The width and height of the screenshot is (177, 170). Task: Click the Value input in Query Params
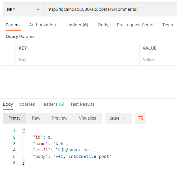[x=158, y=59]
